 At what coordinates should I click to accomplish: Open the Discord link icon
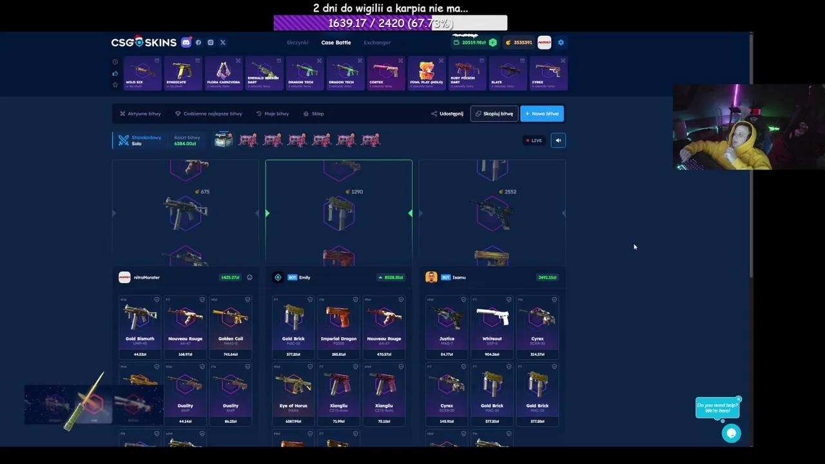point(186,43)
